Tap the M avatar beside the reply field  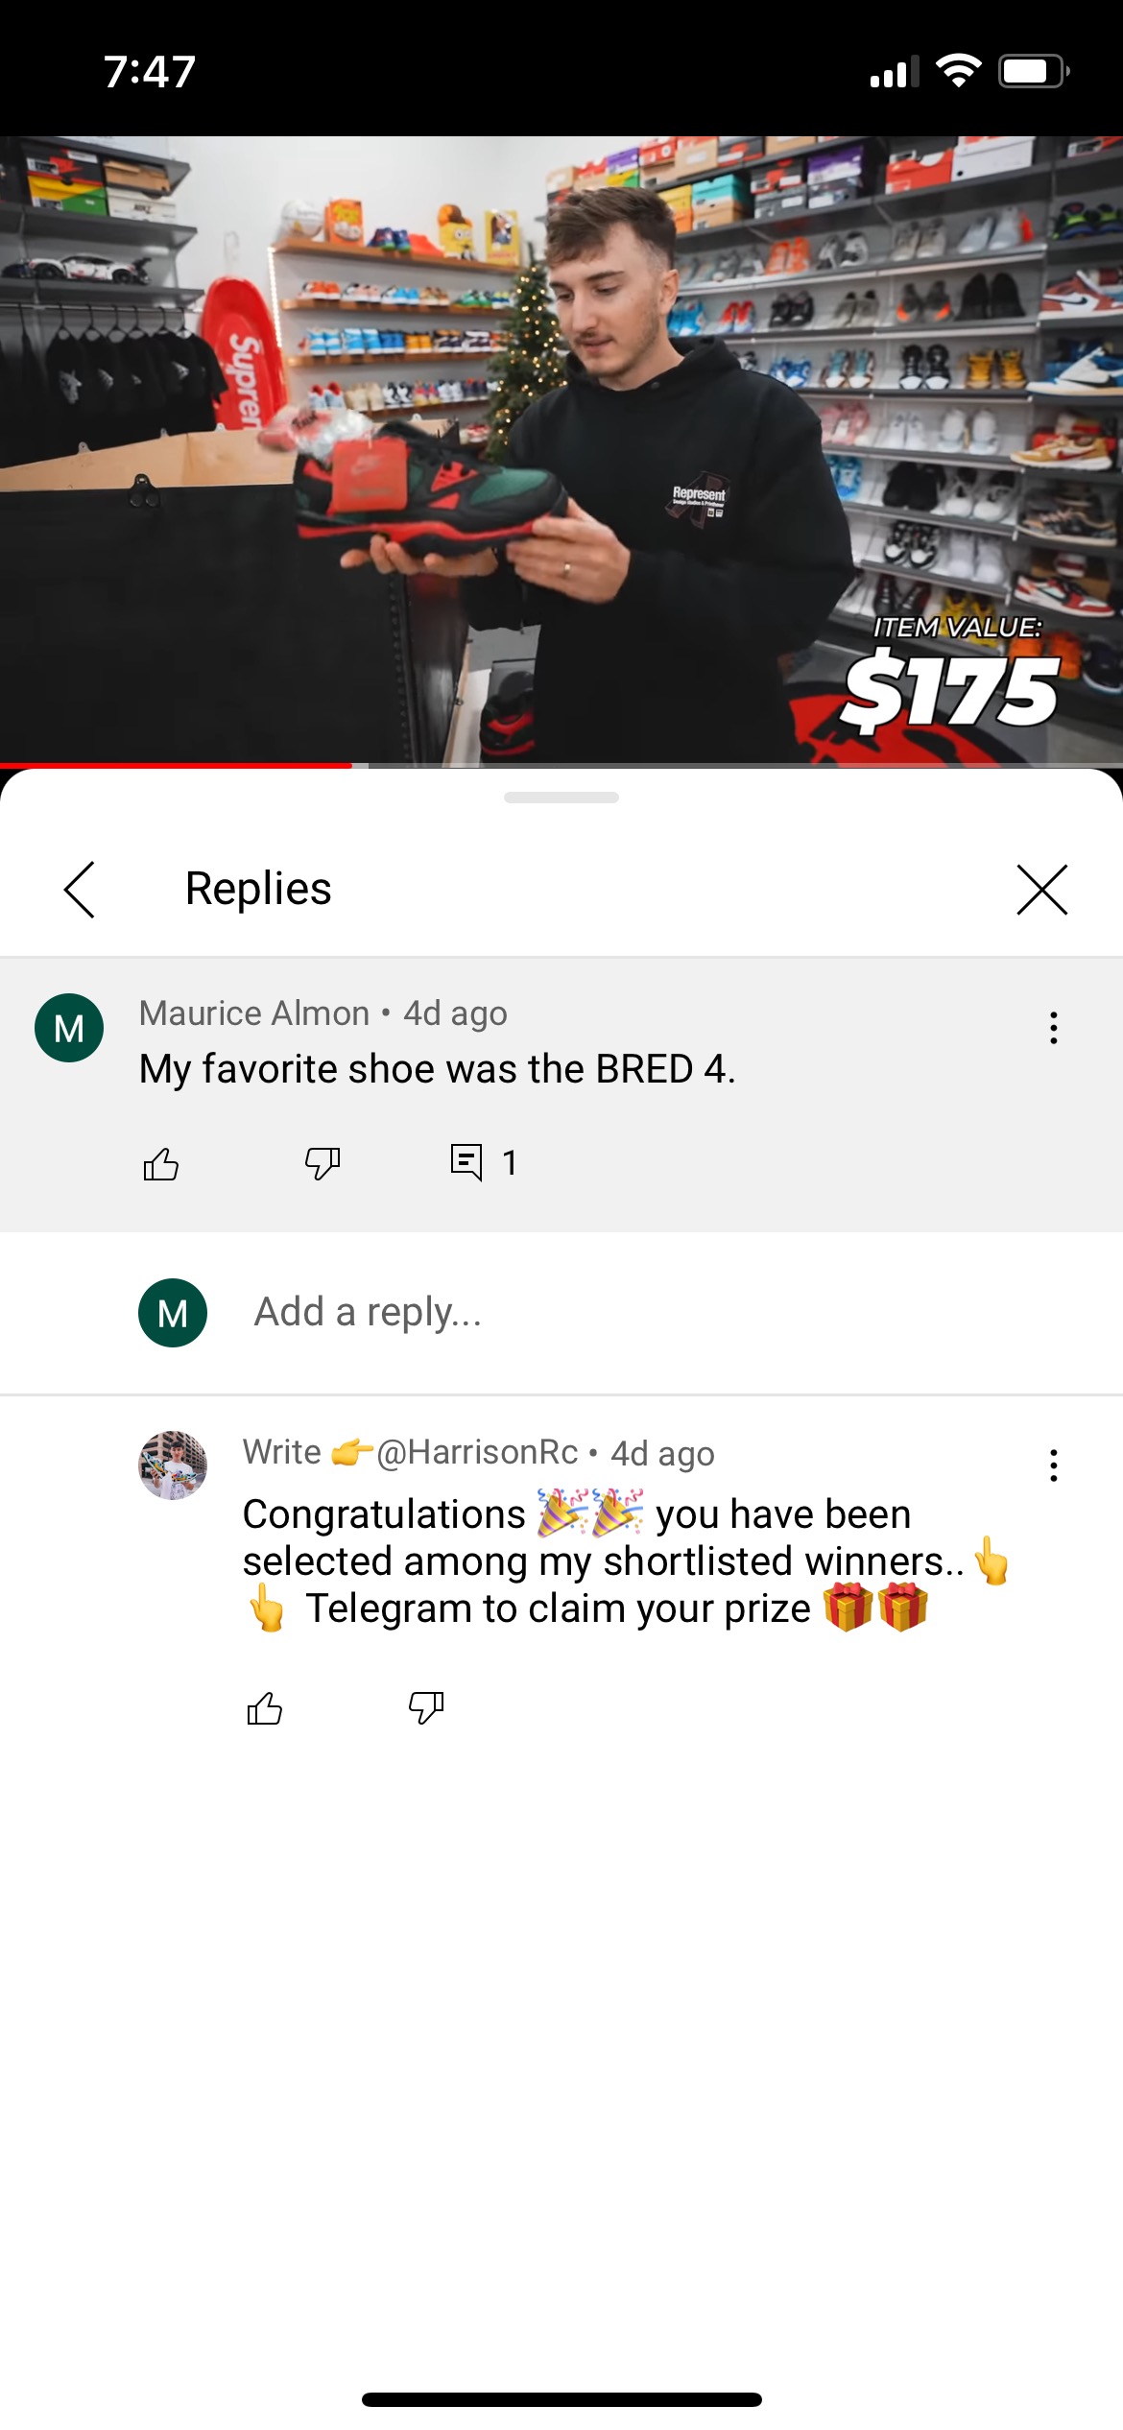click(173, 1313)
